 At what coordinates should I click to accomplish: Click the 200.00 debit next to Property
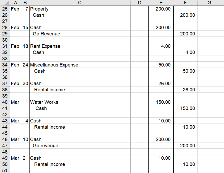(x=161, y=9)
